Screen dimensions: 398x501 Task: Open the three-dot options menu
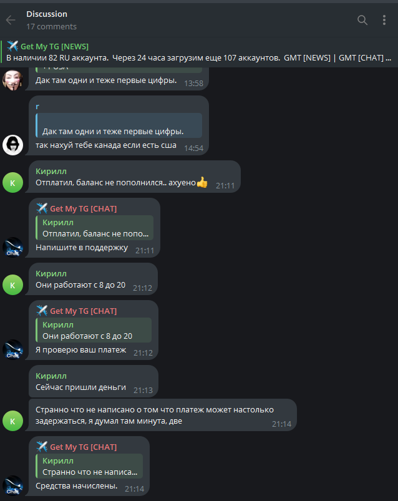(384, 20)
